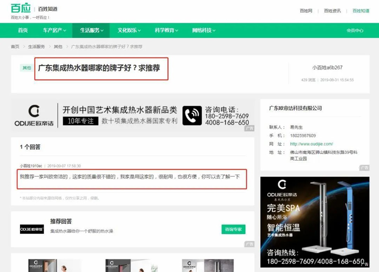Click the 1 个回答 heading
This screenshot has width=379, height=272.
30,147
